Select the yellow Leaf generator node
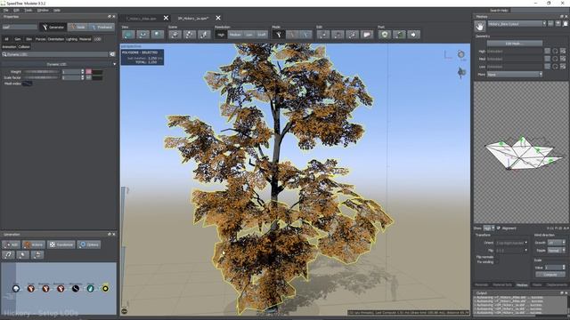570x320 pixels. [105, 288]
